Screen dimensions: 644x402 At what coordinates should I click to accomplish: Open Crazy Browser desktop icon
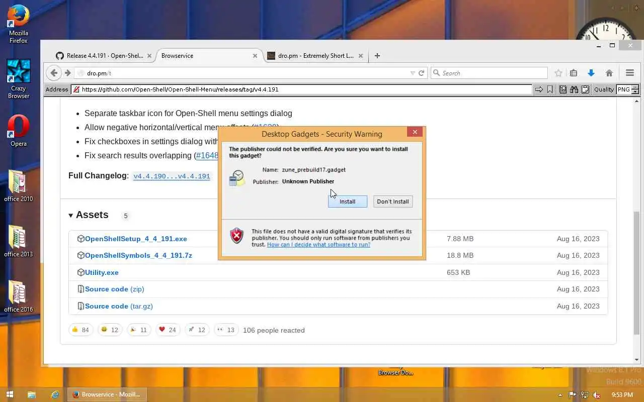(x=19, y=79)
